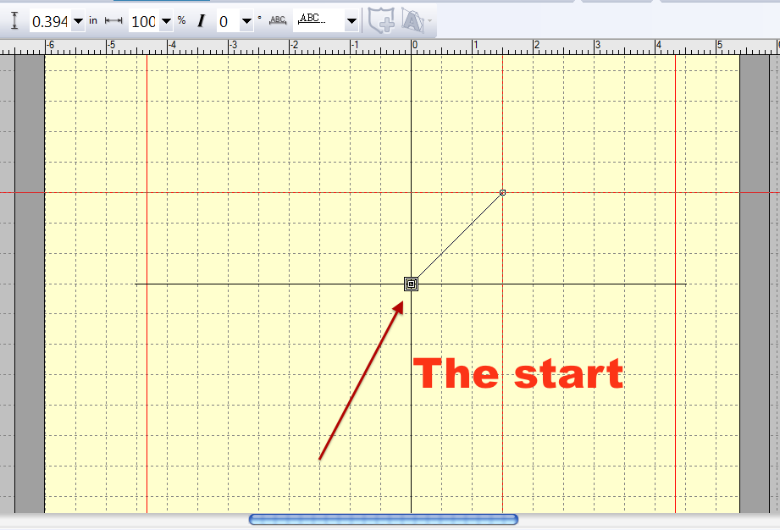Click the square start point marker

tap(411, 284)
